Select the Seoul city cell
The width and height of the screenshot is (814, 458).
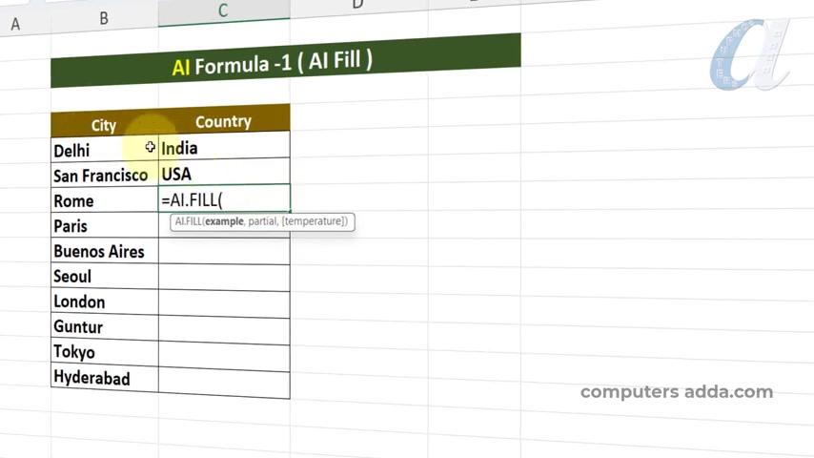pyautogui.click(x=104, y=276)
